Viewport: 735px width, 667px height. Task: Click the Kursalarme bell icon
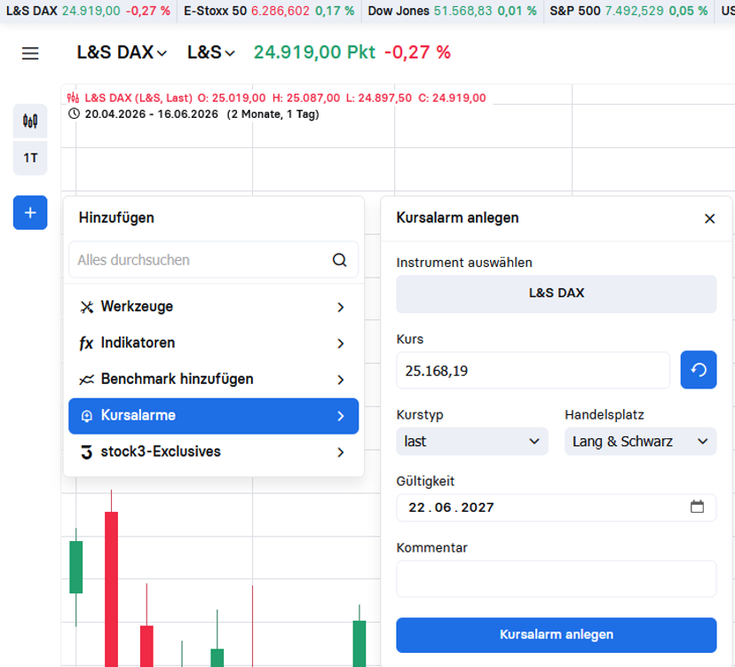87,416
